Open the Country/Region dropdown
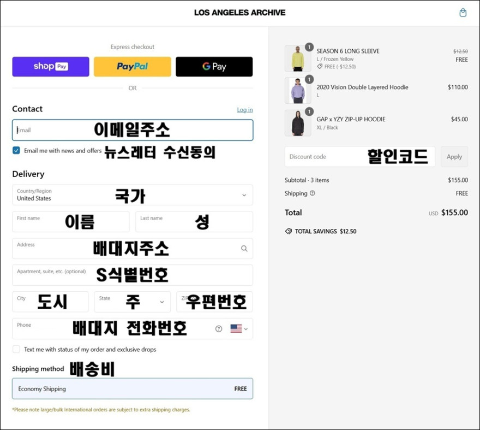This screenshot has width=480, height=430. coord(133,195)
